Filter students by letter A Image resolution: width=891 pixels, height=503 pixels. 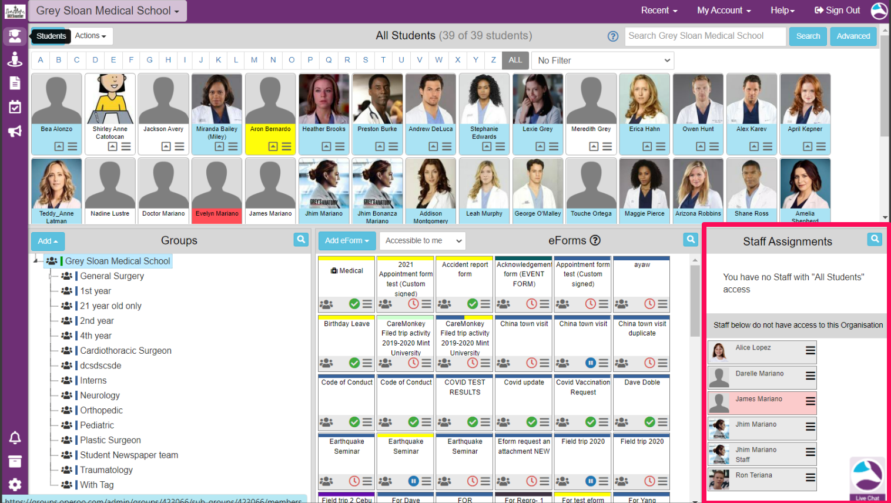[x=41, y=60]
